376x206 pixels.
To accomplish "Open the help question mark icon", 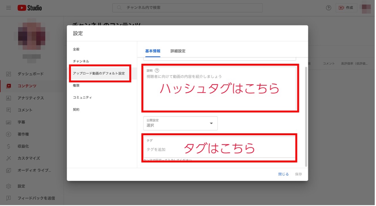I will click(328, 8).
